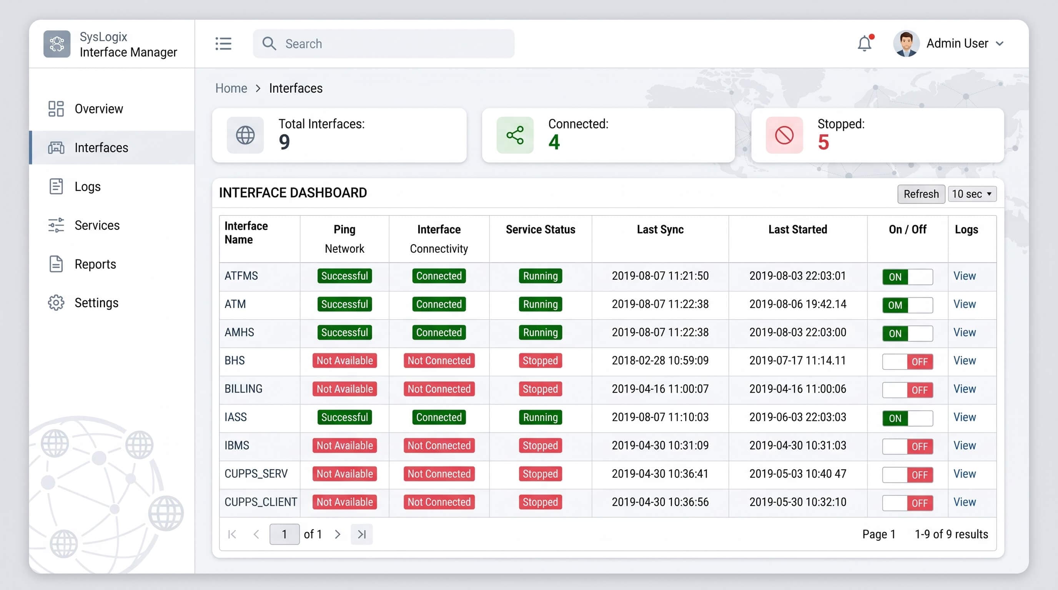Select Interfaces in the sidebar
Viewport: 1058px width, 590px height.
coord(112,148)
